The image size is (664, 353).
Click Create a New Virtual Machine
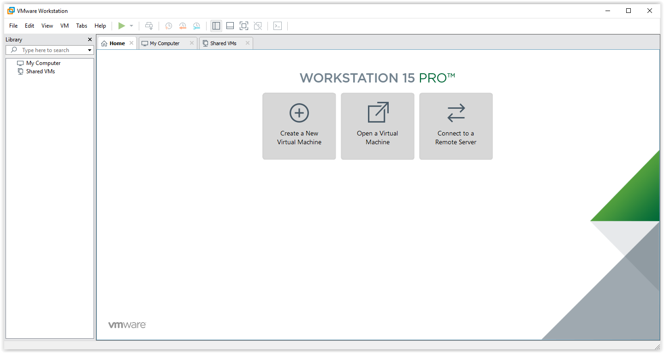[x=299, y=126]
